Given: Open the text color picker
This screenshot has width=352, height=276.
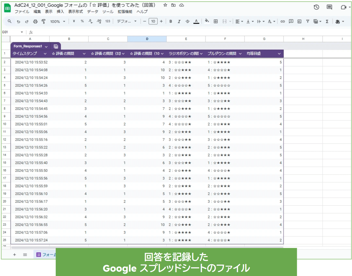Looking at the screenshot, I should point(196,21).
